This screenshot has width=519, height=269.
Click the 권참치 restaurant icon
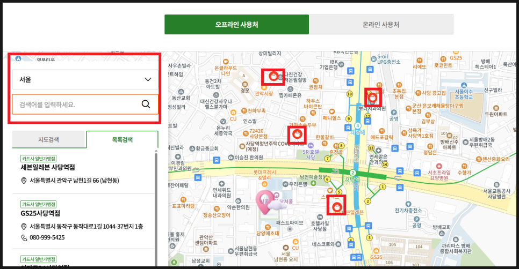click(x=315, y=80)
